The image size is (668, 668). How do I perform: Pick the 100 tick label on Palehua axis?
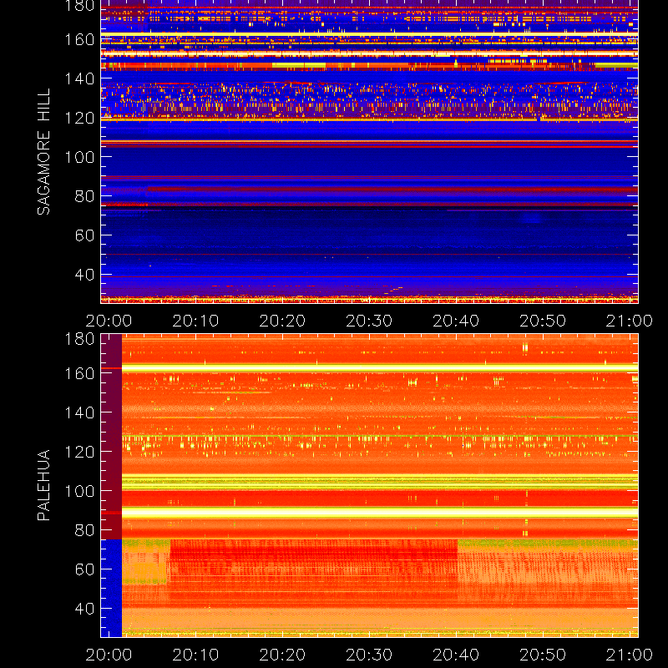coord(79,491)
